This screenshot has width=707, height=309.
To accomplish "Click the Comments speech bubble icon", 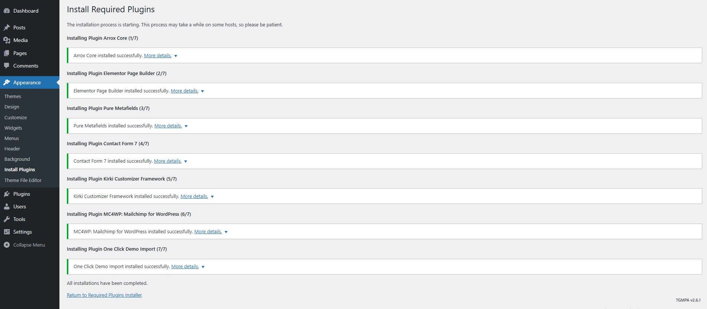I will click(7, 66).
